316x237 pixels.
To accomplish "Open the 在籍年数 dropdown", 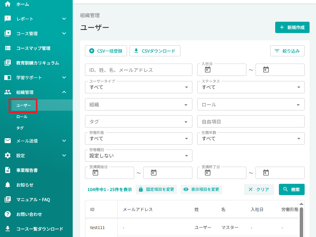I will pyautogui.click(x=251, y=139).
